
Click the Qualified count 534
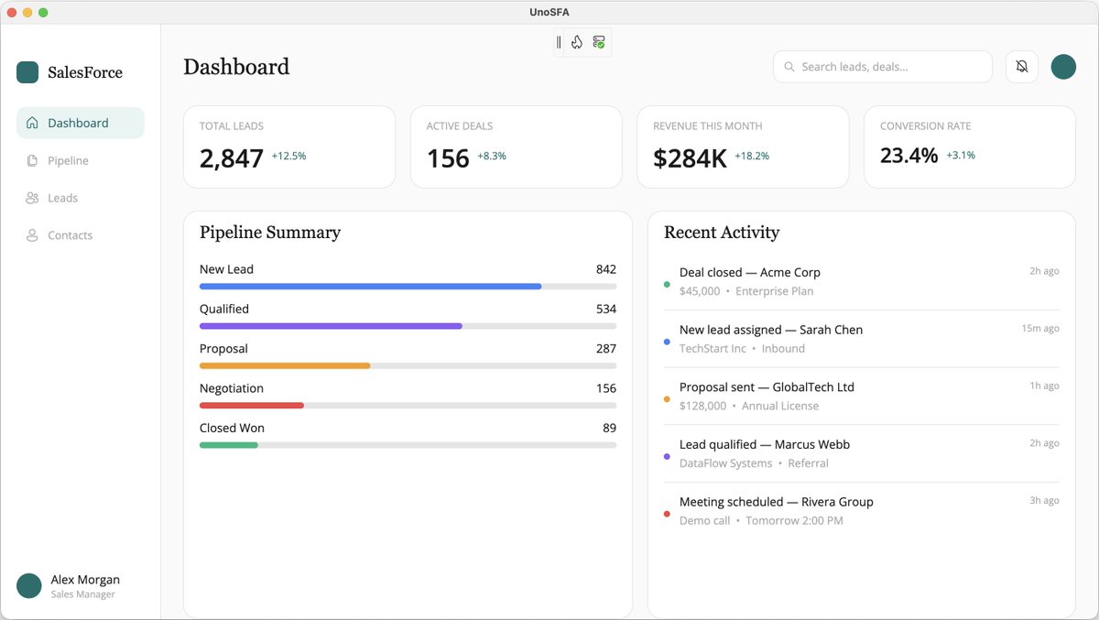[x=605, y=309]
